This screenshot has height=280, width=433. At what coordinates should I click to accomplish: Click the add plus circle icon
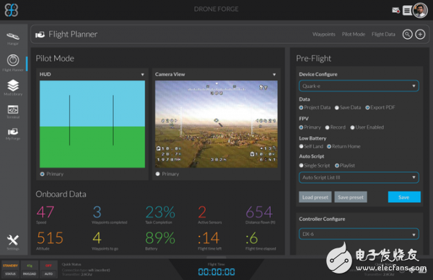coord(420,35)
